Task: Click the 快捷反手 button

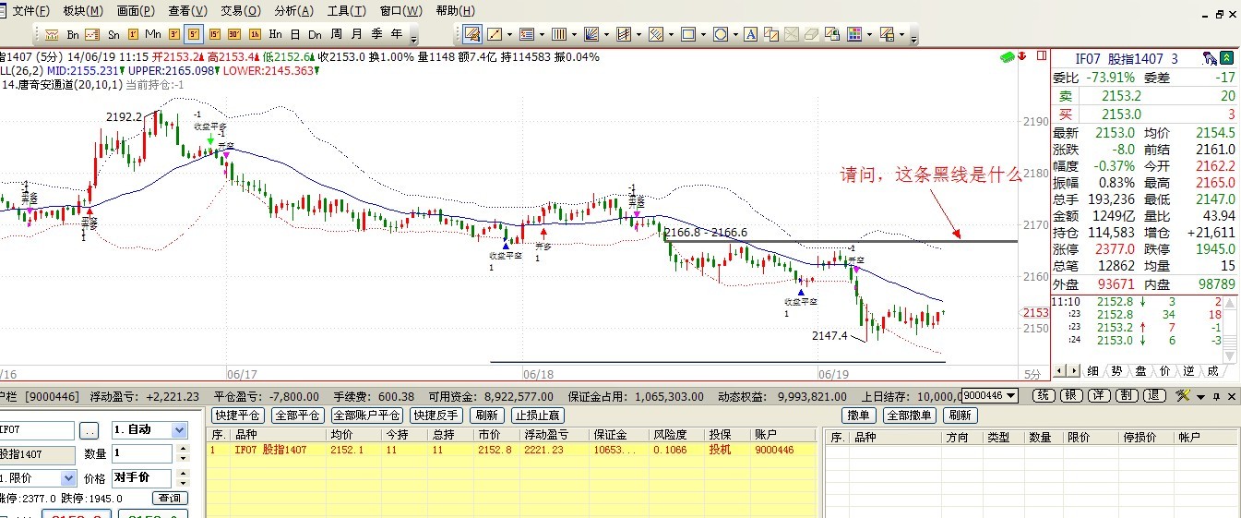Action: click(436, 416)
